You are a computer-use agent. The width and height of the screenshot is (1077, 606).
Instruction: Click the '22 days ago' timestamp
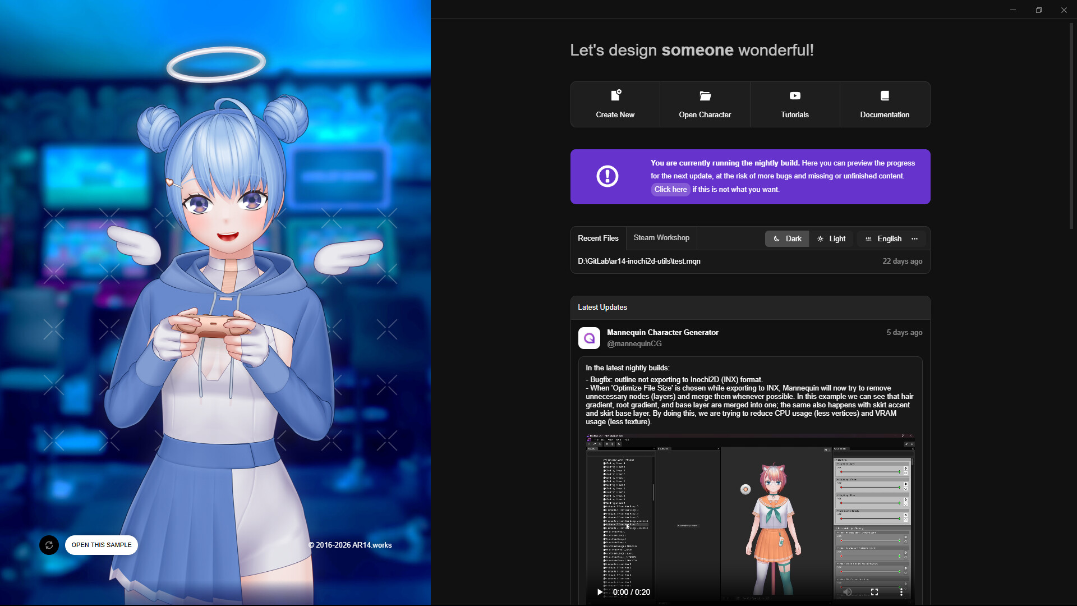tap(902, 261)
